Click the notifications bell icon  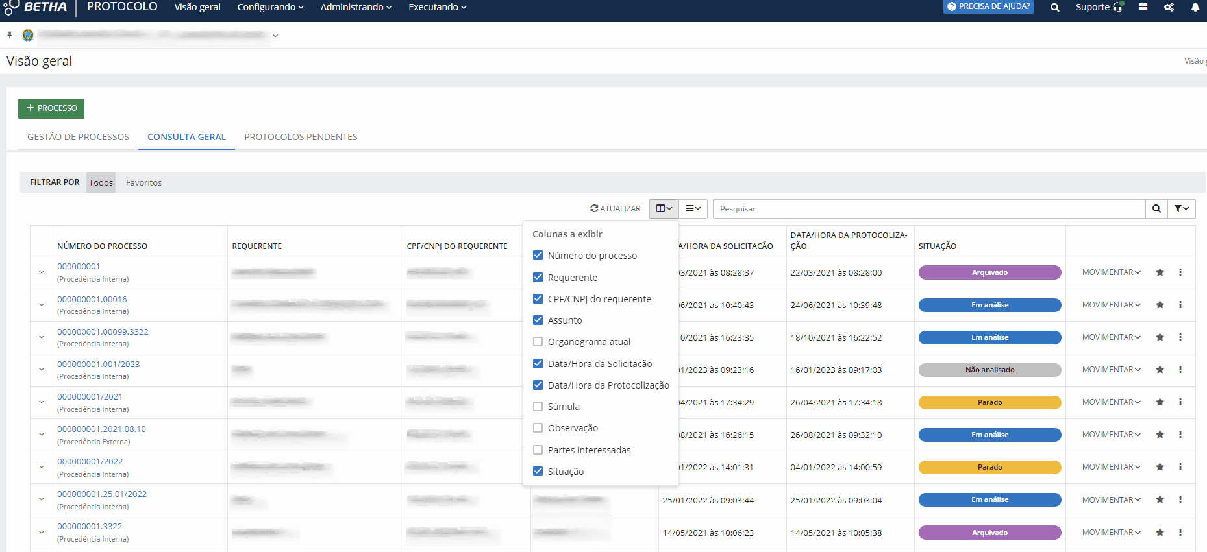(x=1195, y=7)
